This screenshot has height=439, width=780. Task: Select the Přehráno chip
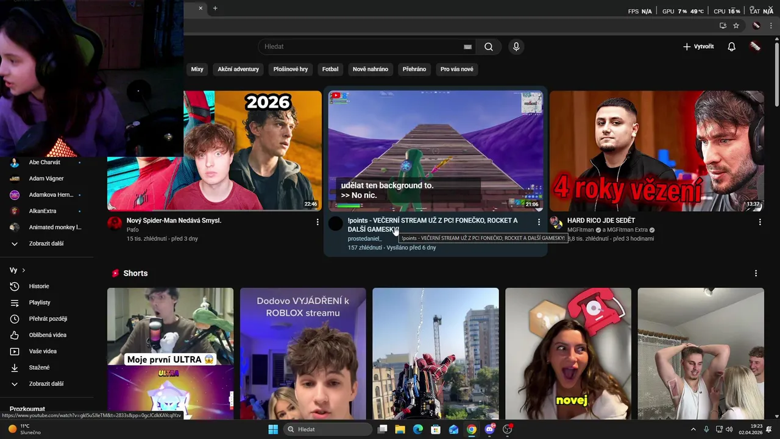click(414, 69)
